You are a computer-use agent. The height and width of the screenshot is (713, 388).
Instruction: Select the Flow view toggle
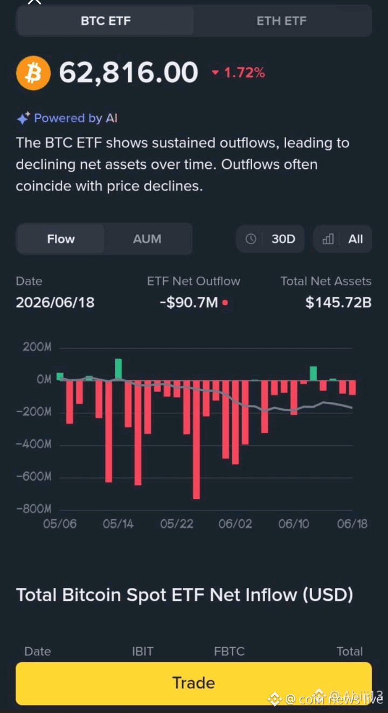tap(61, 239)
